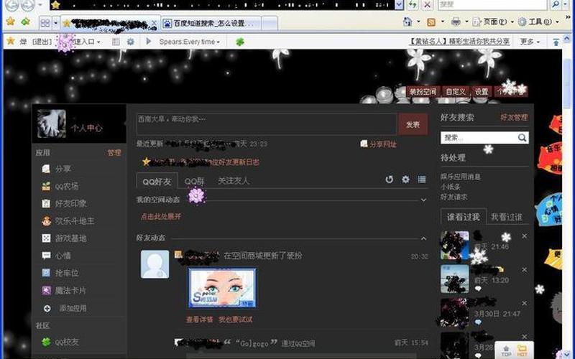Open favorites star icon
The width and height of the screenshot is (575, 359).
point(11,22)
